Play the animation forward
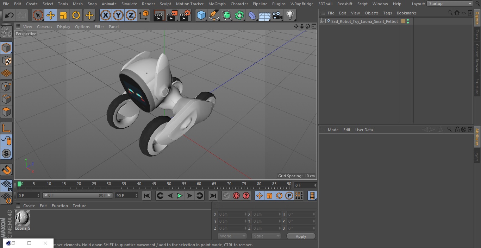 (x=180, y=196)
